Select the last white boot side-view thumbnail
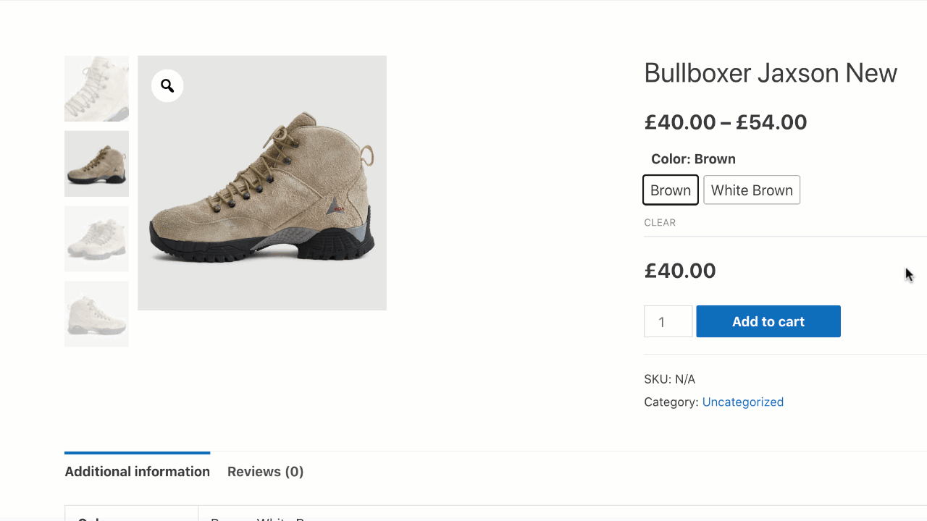Screen dimensions: 927x521 (x=96, y=314)
